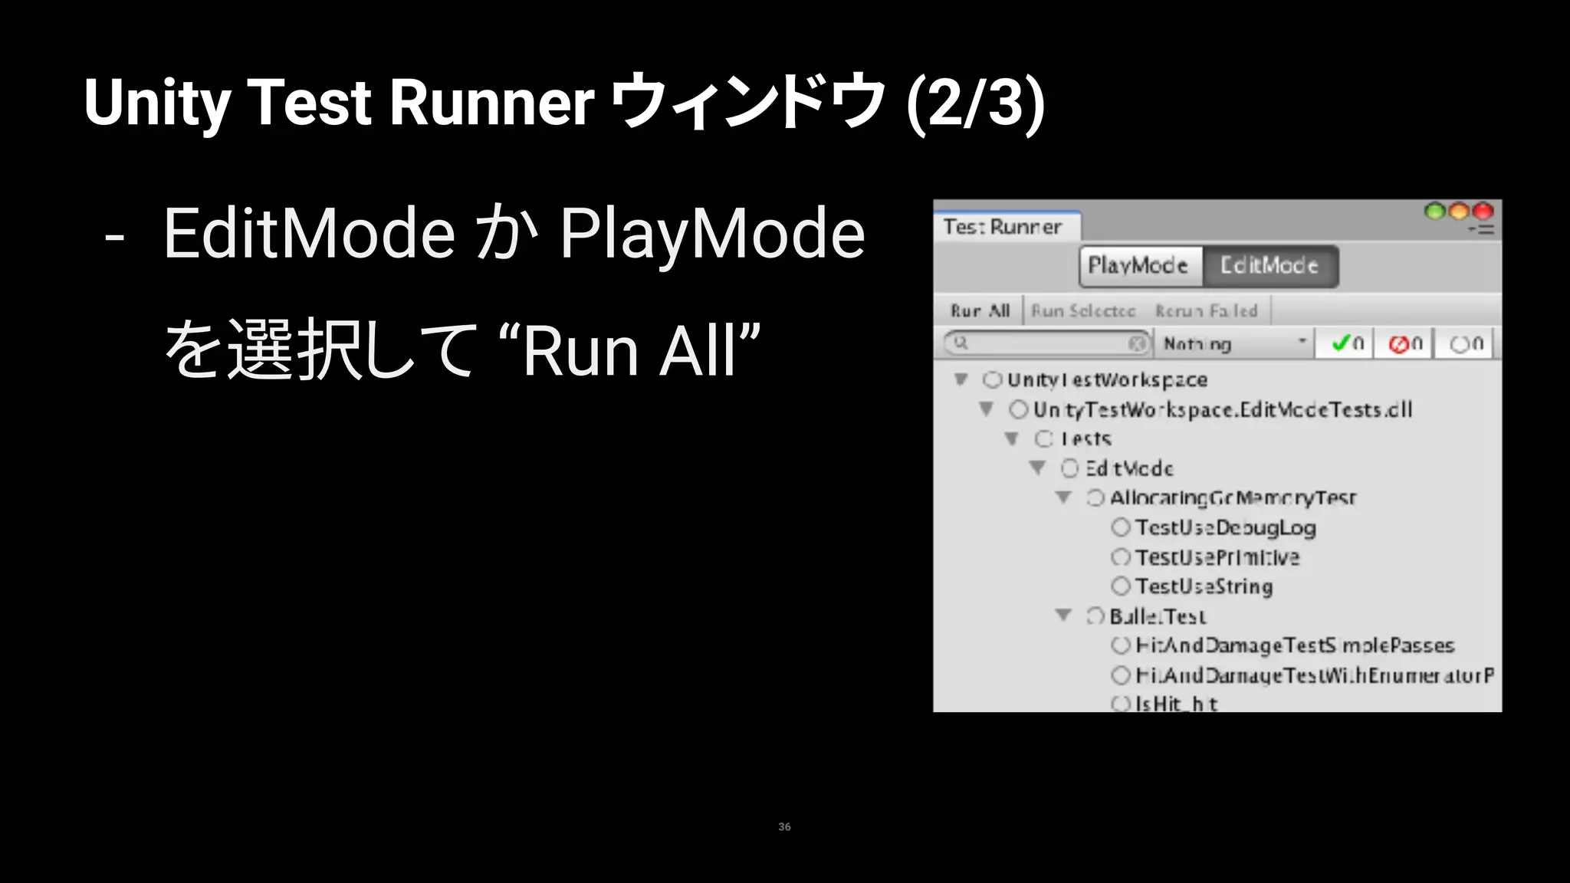Select the Test Runner tab
The image size is (1570, 883).
pyautogui.click(x=1007, y=227)
